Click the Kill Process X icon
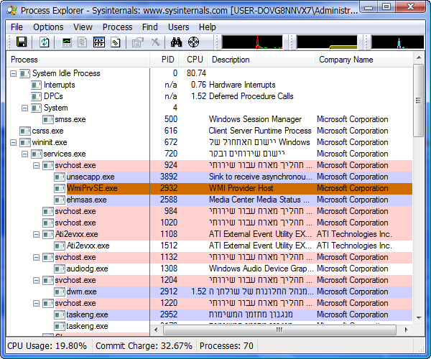The width and height of the screenshot is (431, 359). [155, 42]
